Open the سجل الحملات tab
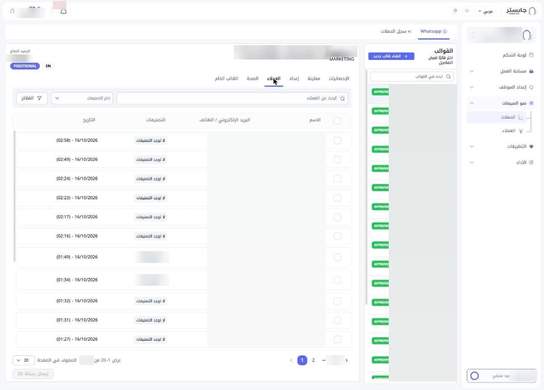 pos(396,31)
